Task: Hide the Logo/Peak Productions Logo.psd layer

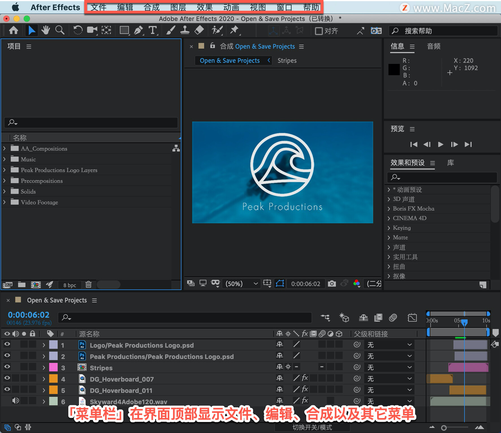Action: tap(7, 344)
